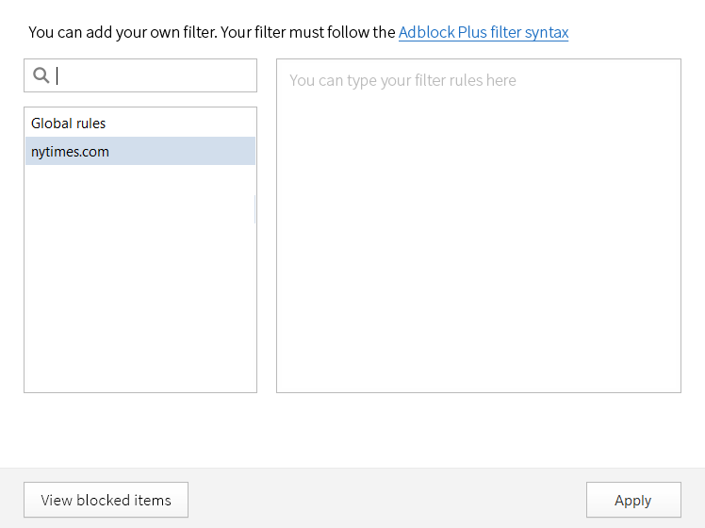
Task: Select Global rules in the list
Action: coord(140,123)
